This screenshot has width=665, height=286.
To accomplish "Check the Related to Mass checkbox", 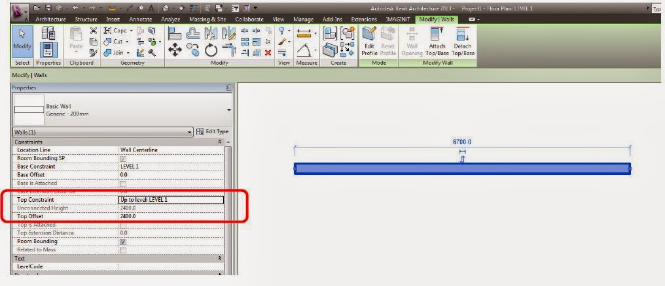I will [x=123, y=250].
